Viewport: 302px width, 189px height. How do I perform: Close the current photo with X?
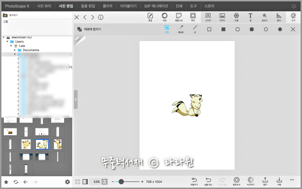tap(76, 17)
